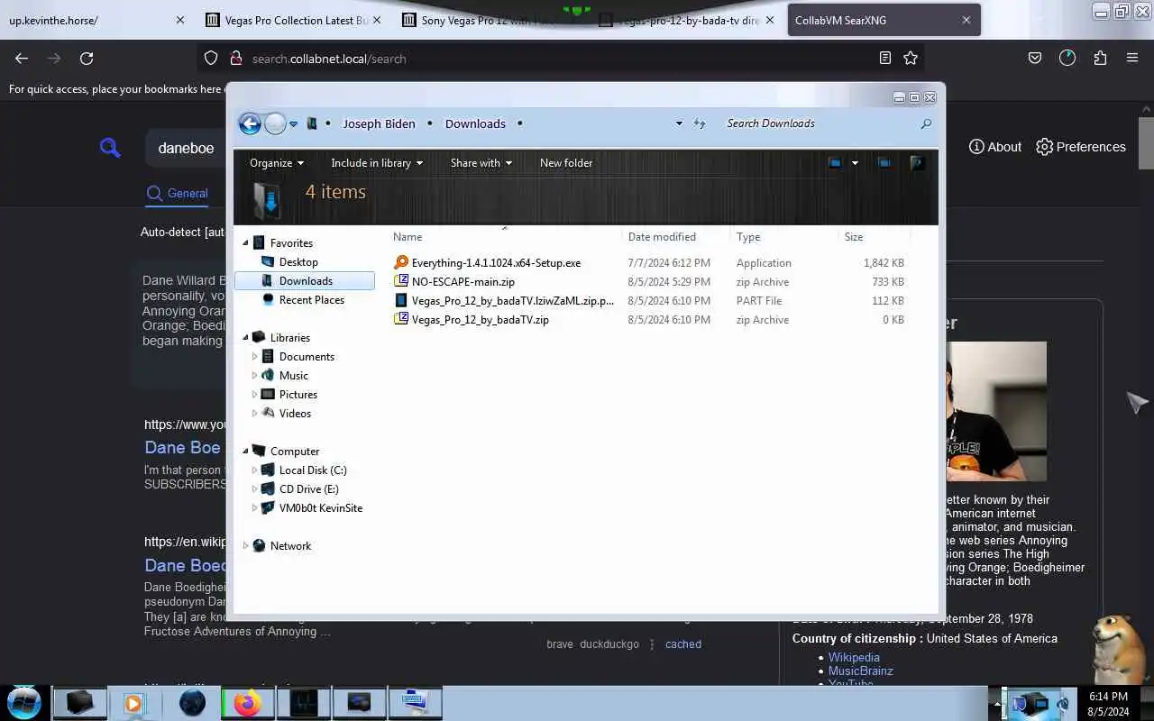Select Downloads in Favorites
The height and width of the screenshot is (721, 1154).
click(305, 281)
